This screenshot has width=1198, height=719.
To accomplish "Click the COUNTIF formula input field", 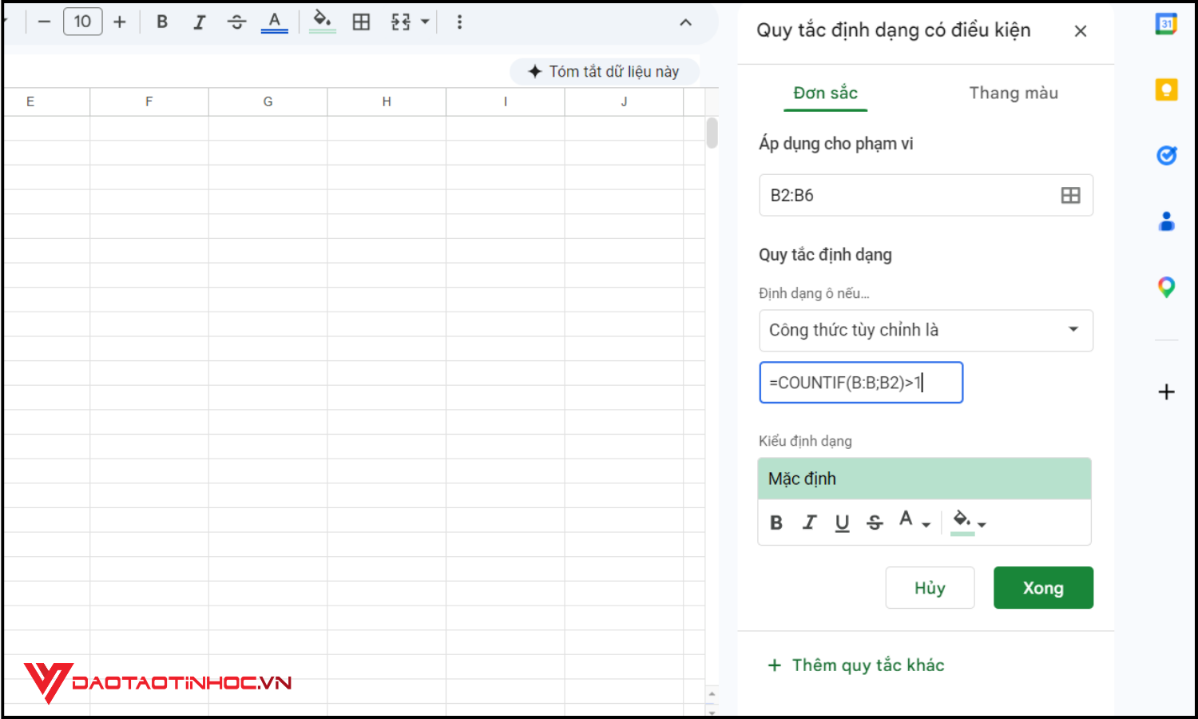I will click(x=861, y=382).
